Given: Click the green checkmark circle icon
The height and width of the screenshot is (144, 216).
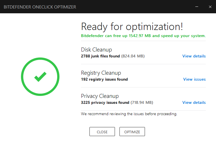Looking at the screenshot, I should pyautogui.click(x=40, y=77).
